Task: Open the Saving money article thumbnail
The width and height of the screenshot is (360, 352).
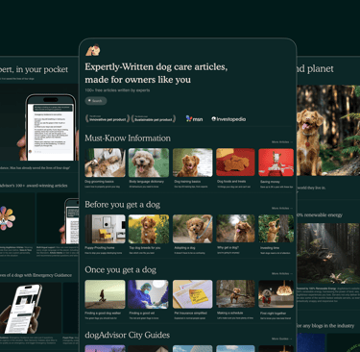Action: click(276, 163)
